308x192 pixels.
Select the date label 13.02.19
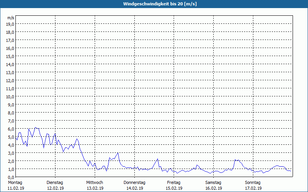(95, 188)
